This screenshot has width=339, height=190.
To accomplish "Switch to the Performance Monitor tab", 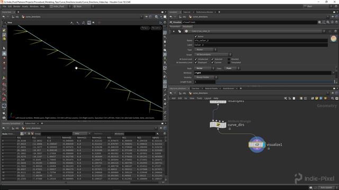I will tap(204, 12).
